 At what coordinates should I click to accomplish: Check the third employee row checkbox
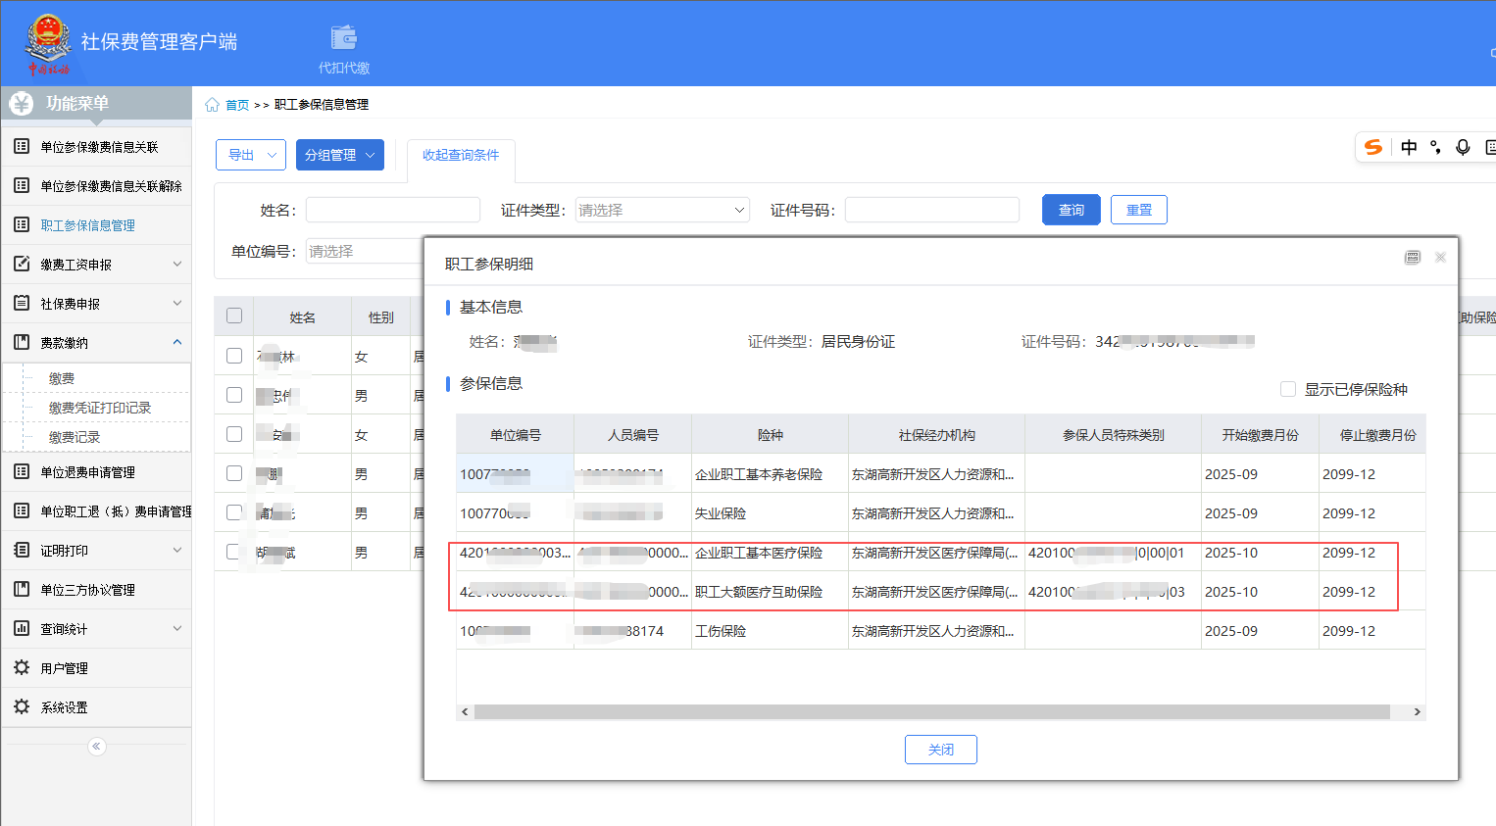point(234,434)
